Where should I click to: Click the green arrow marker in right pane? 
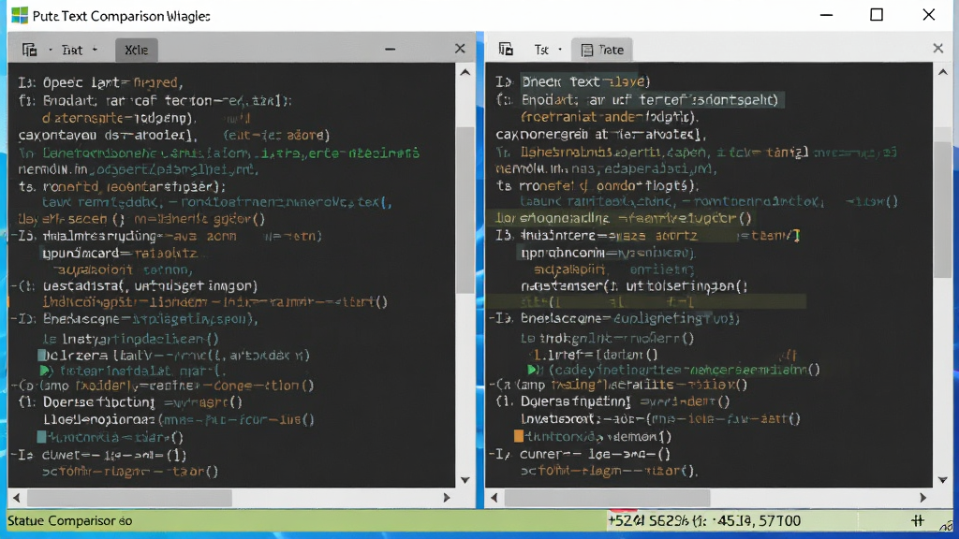(x=533, y=370)
